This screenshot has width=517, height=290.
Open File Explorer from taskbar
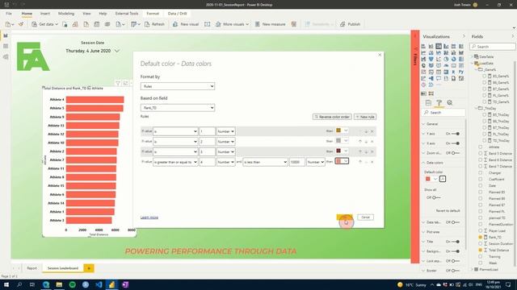click(x=59, y=284)
